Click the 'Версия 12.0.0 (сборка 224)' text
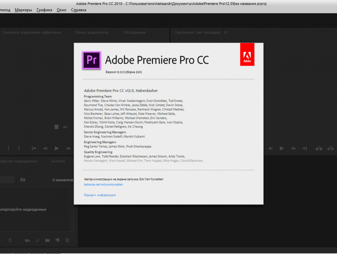This screenshot has height=254, width=337. pos(124,72)
